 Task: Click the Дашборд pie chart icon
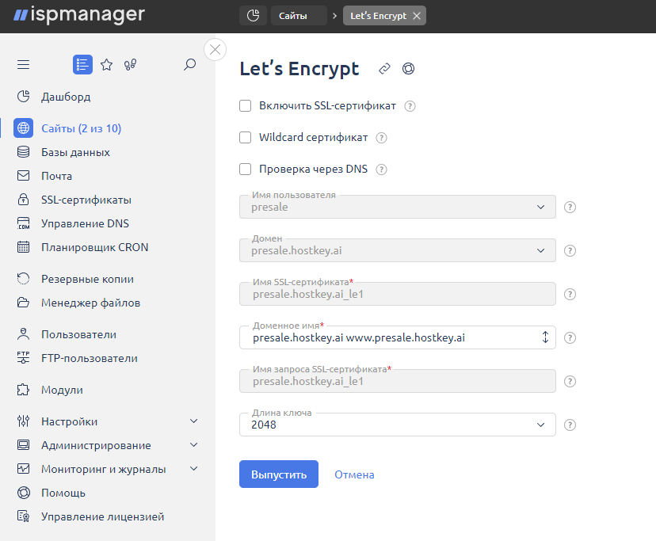(x=24, y=97)
